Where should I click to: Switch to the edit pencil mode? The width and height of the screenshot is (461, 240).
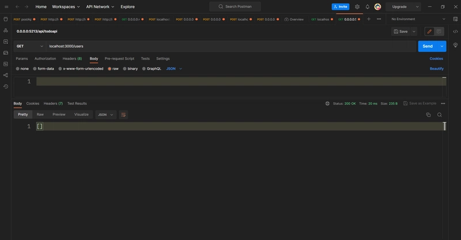429,32
